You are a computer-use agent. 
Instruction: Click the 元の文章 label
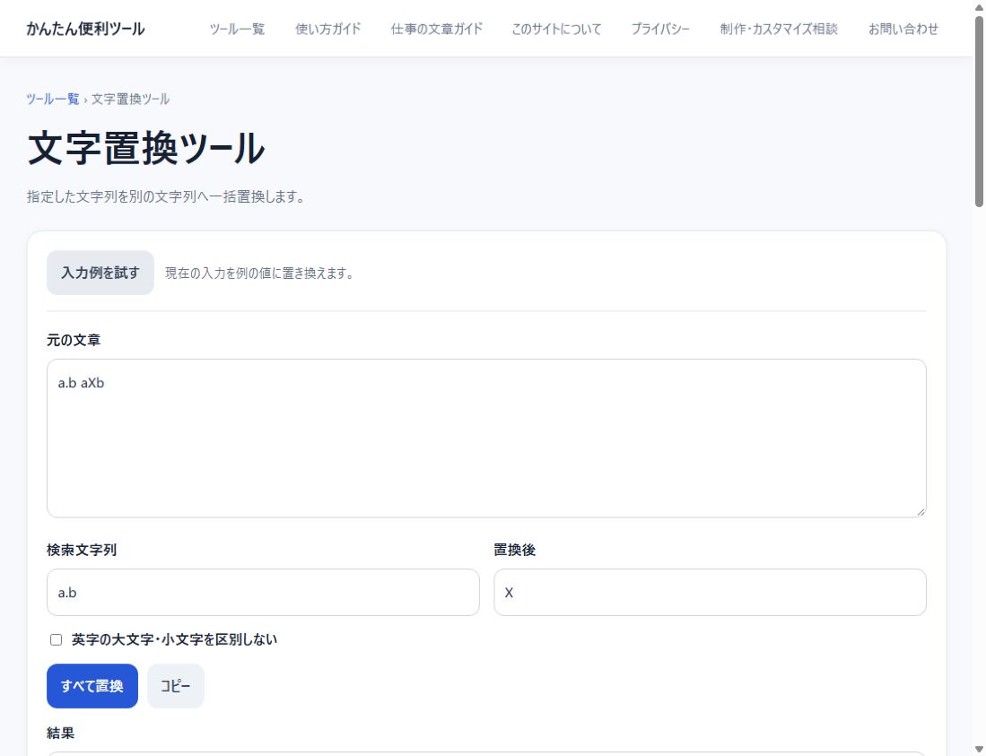coord(74,340)
